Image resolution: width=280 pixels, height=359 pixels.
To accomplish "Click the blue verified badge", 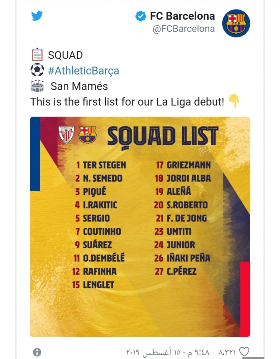I will [141, 16].
